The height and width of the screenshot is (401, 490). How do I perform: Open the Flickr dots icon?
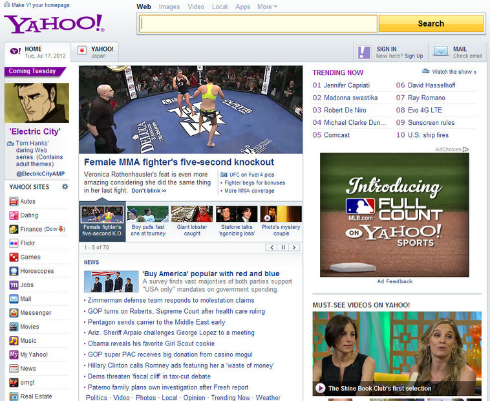[x=14, y=243]
